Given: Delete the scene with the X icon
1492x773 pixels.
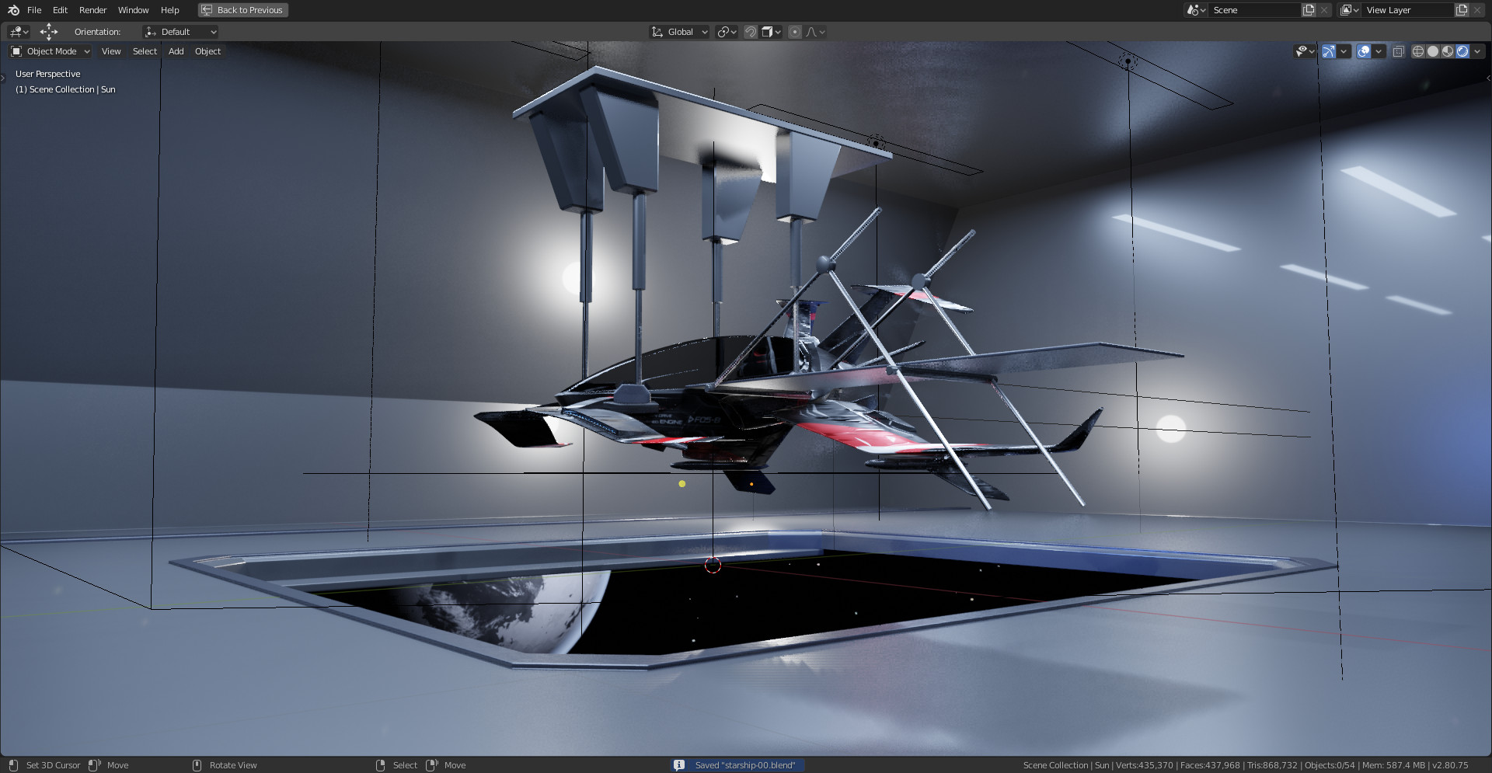Looking at the screenshot, I should coord(1324,10).
